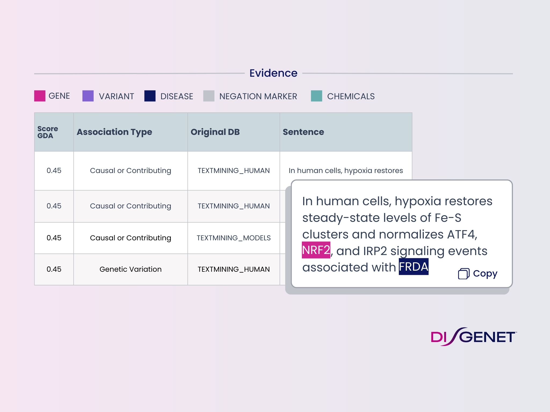The height and width of the screenshot is (412, 550).
Task: Select the NEGATION MARKER legend square
Action: [x=209, y=96]
